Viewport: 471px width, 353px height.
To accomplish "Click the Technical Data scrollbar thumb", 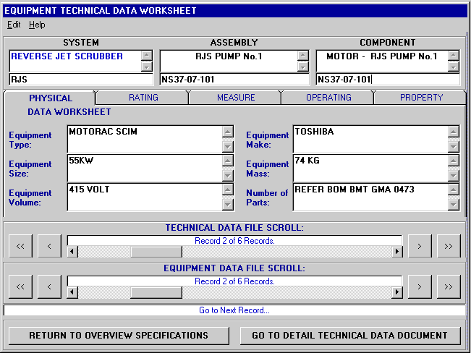I will (156, 252).
